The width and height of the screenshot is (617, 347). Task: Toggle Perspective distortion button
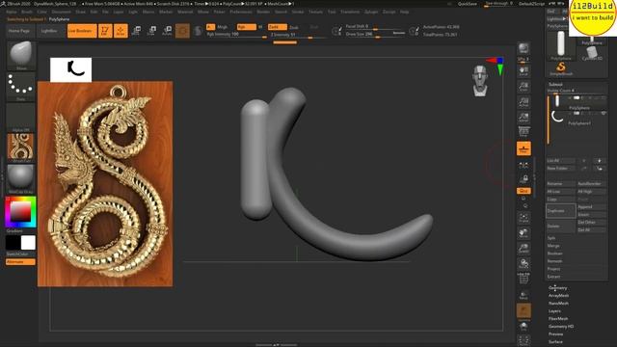click(523, 132)
